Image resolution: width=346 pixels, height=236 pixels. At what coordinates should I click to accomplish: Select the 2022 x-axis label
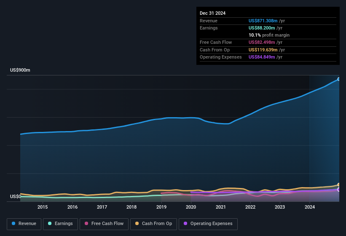[250, 207]
